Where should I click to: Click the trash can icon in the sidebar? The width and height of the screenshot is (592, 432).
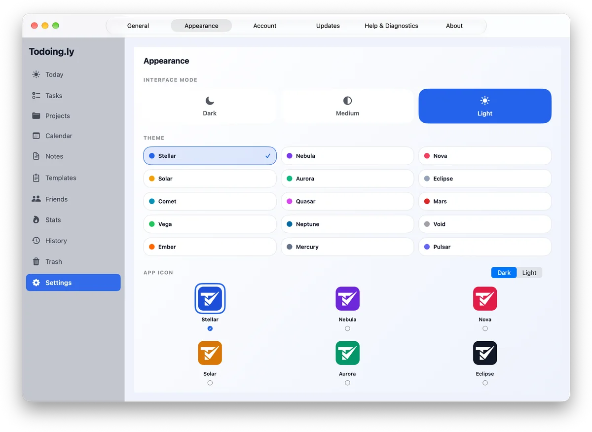click(36, 261)
